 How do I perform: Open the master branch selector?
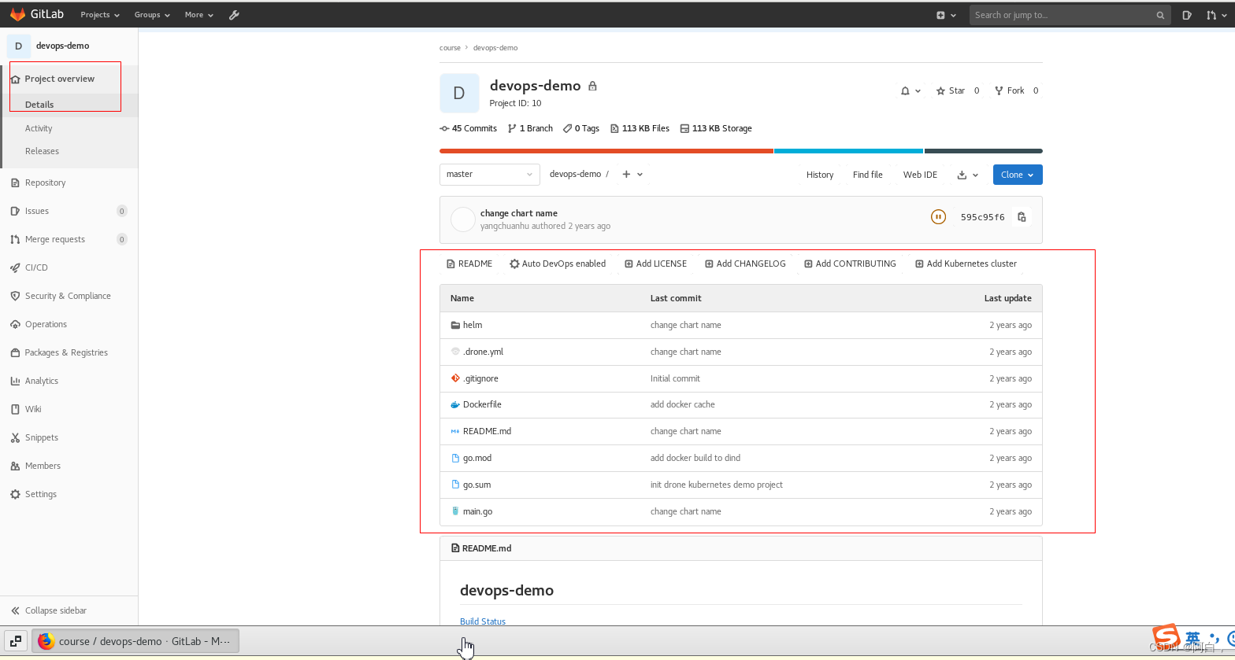[490, 175]
